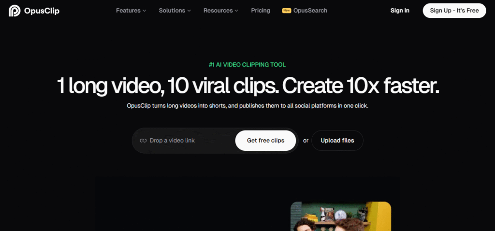Go to the Pricing page
Image resolution: width=495 pixels, height=231 pixels.
261,11
